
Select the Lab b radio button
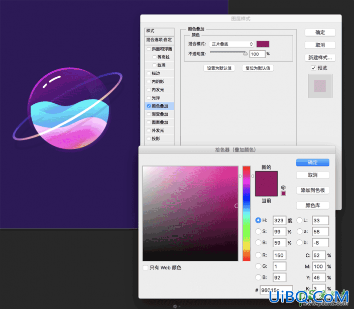point(299,242)
